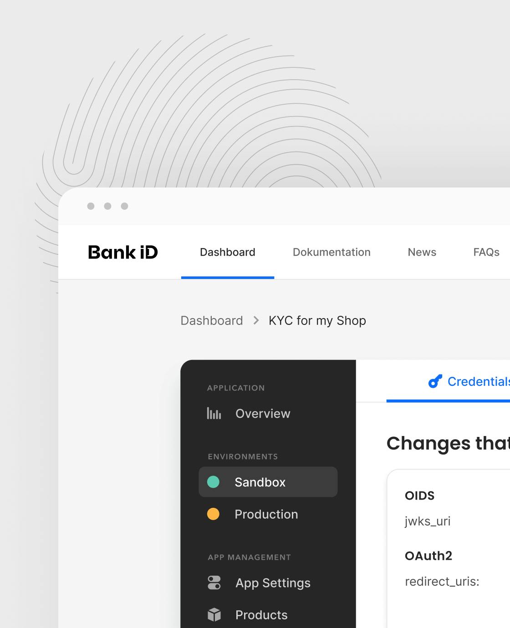Image resolution: width=510 pixels, height=628 pixels.
Task: Click the Credentials key icon
Action: 435,381
